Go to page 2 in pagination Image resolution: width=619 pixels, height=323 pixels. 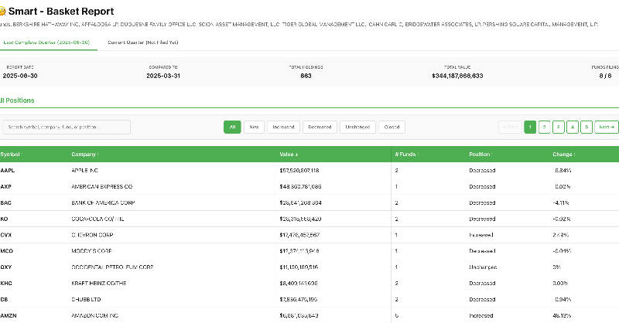[x=544, y=127]
